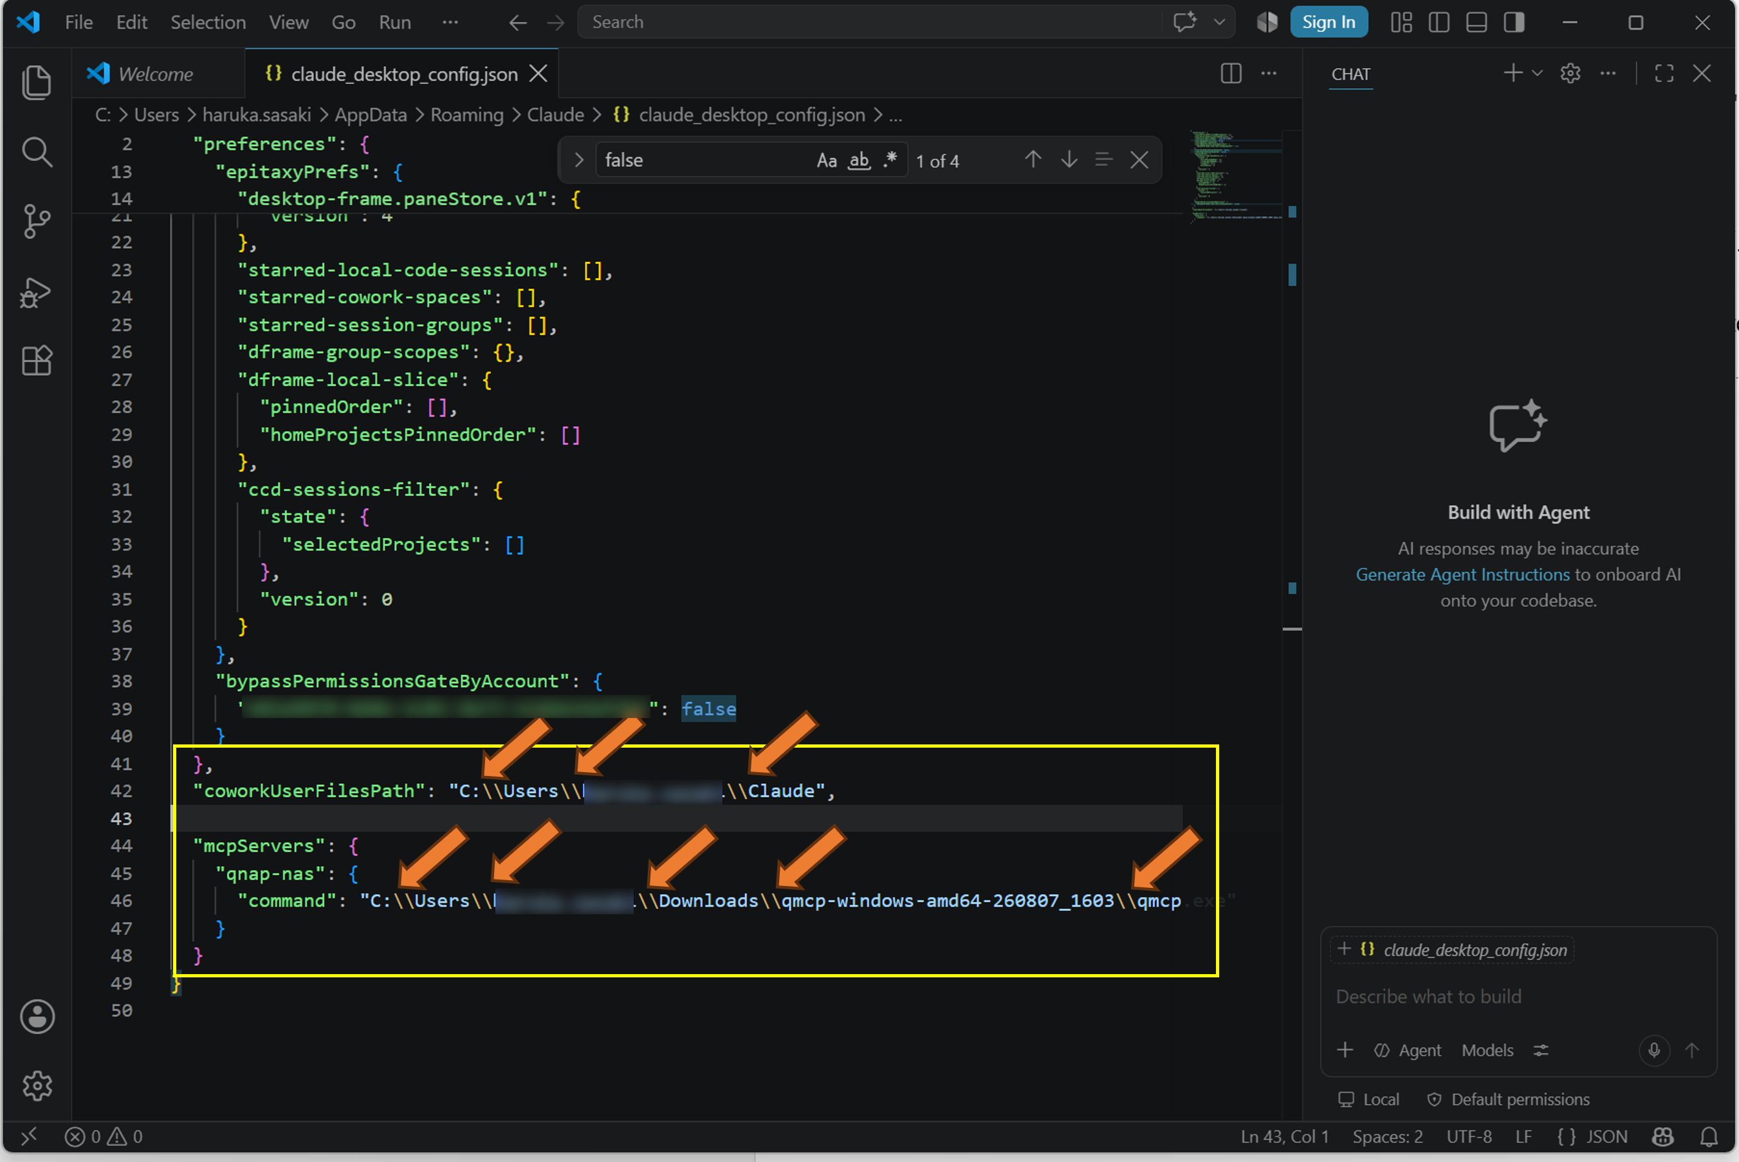Open the Extensions view
Screen dimensions: 1739x1162
tap(36, 361)
